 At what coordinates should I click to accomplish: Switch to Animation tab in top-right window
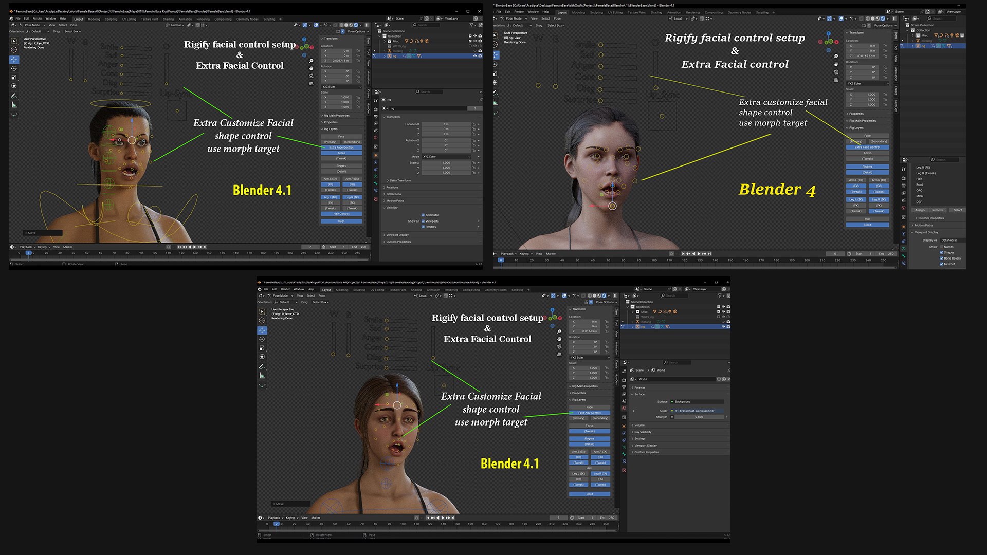pyautogui.click(x=674, y=12)
